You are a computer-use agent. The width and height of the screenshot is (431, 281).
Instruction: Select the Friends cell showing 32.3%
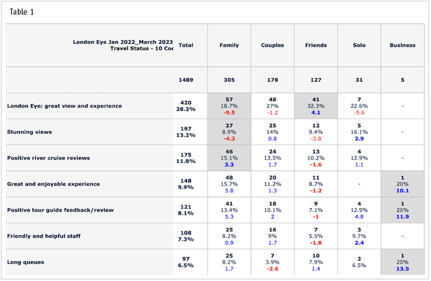[316, 106]
